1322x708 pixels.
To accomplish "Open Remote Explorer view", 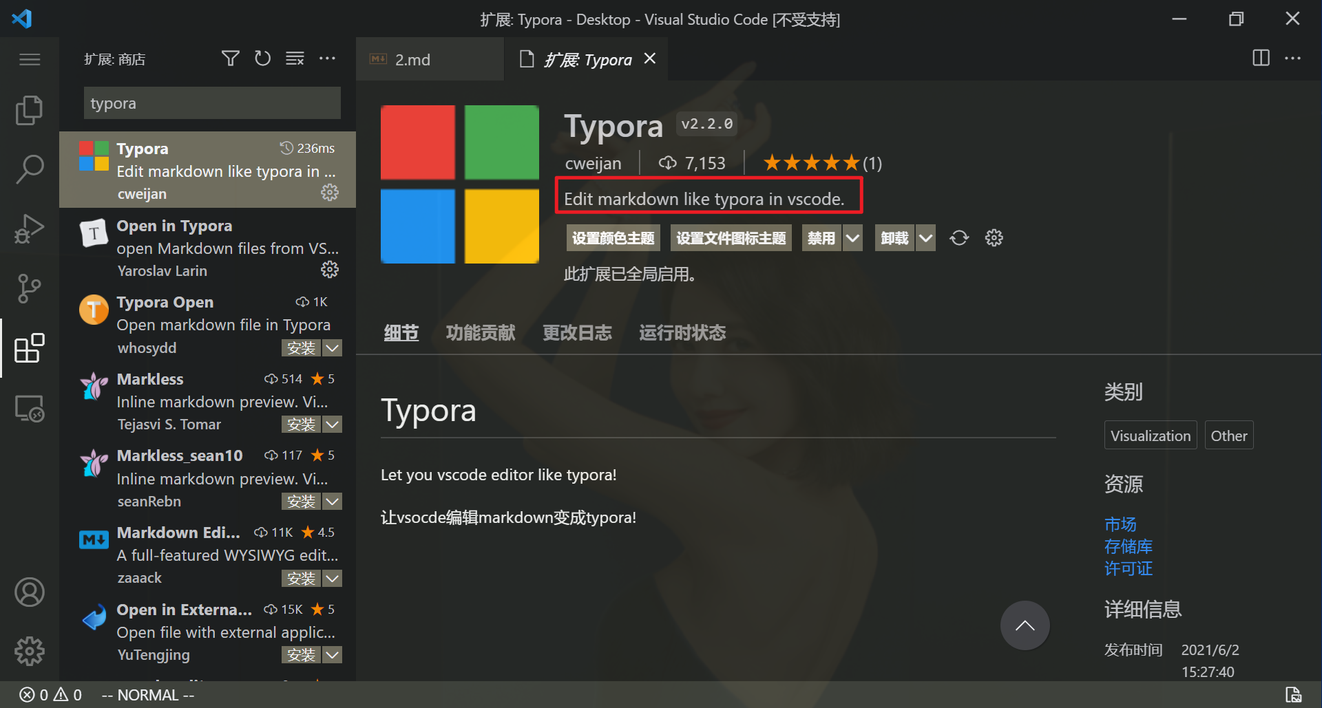I will pyautogui.click(x=29, y=408).
